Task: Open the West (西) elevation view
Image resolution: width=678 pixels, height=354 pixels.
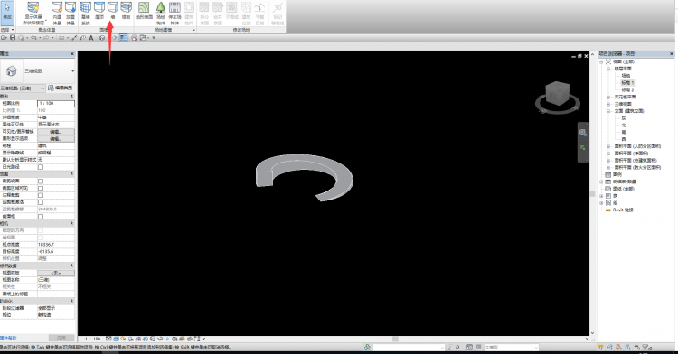Action: tap(624, 139)
